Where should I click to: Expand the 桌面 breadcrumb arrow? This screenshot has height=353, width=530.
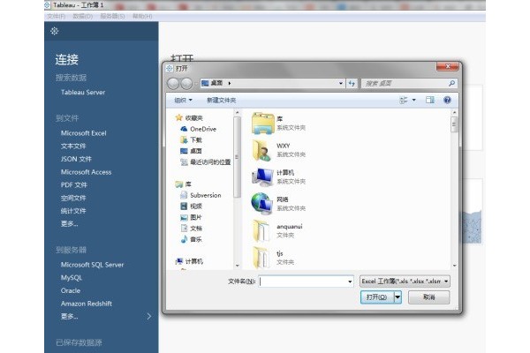point(230,83)
